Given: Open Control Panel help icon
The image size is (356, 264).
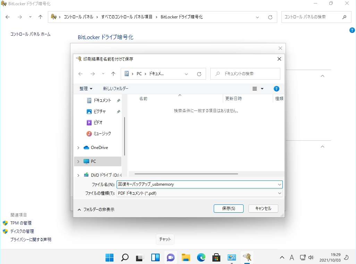Looking at the screenshot, I should click(x=352, y=30).
